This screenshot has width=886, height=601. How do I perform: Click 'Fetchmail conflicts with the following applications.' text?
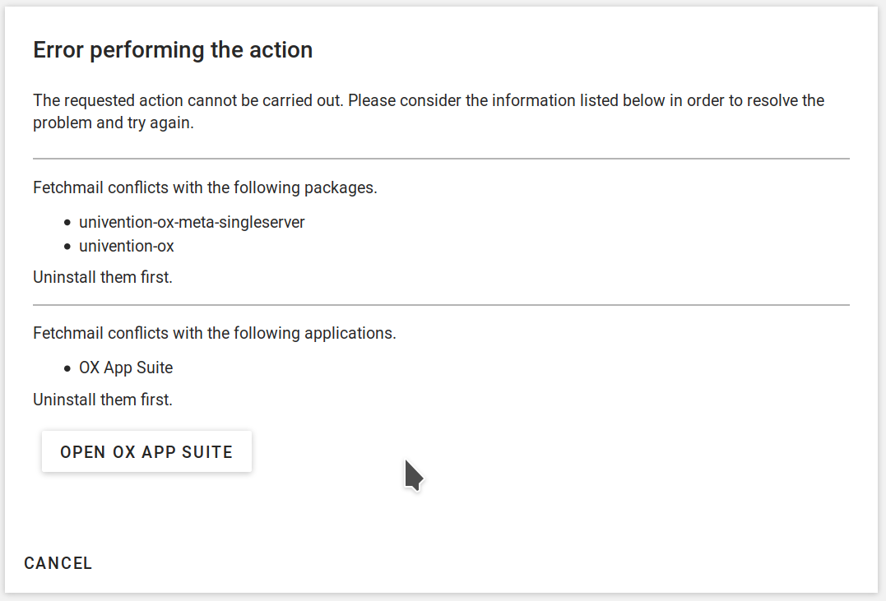[x=215, y=333]
